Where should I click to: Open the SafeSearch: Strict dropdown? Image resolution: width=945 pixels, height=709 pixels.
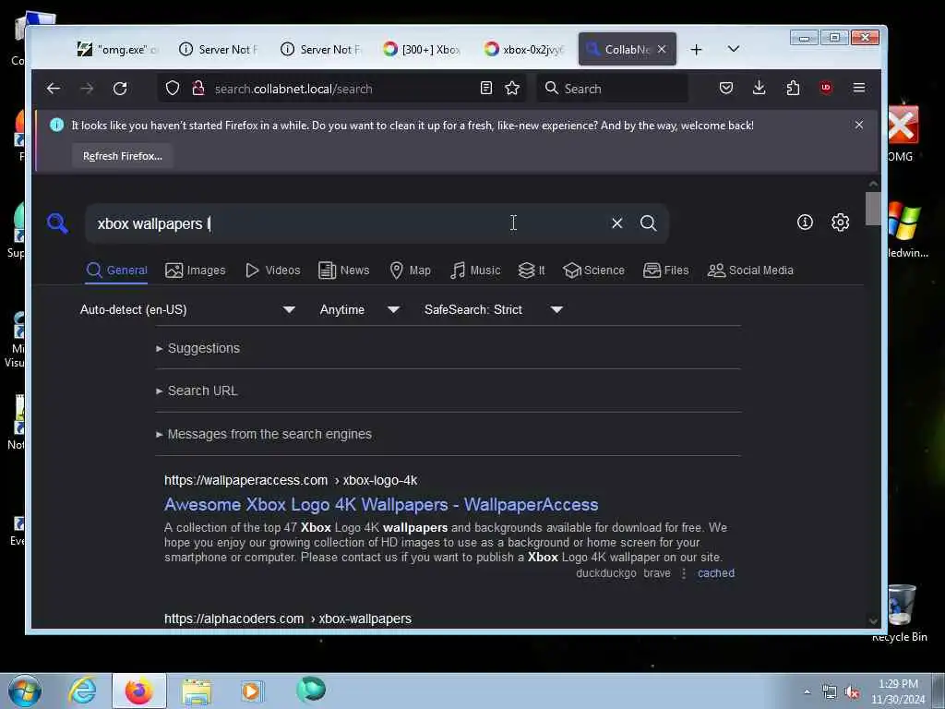[x=493, y=309]
